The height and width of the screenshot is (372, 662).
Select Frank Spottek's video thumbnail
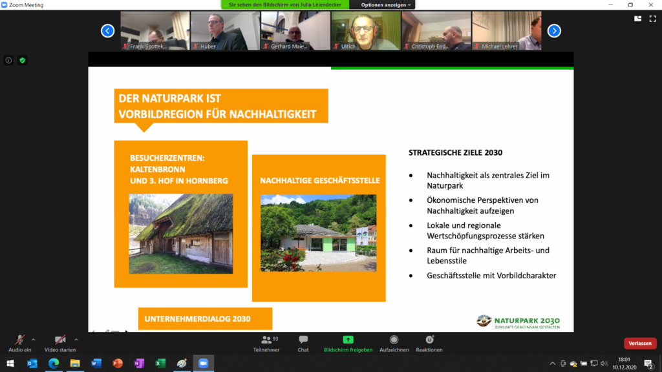155,30
